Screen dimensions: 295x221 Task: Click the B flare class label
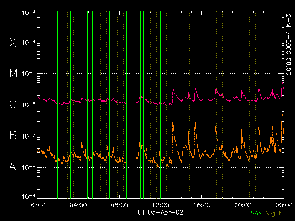[x=13, y=135]
